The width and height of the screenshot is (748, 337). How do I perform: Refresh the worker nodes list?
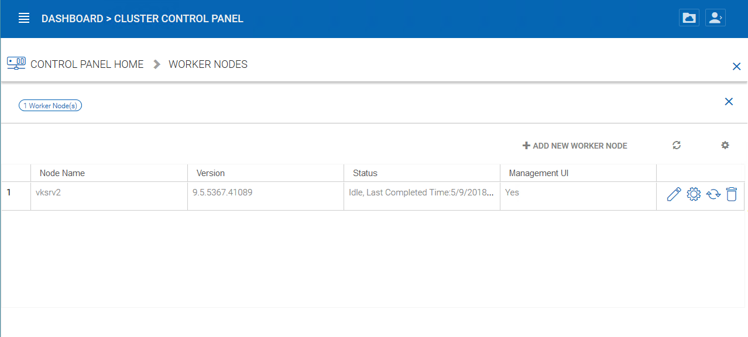(677, 145)
